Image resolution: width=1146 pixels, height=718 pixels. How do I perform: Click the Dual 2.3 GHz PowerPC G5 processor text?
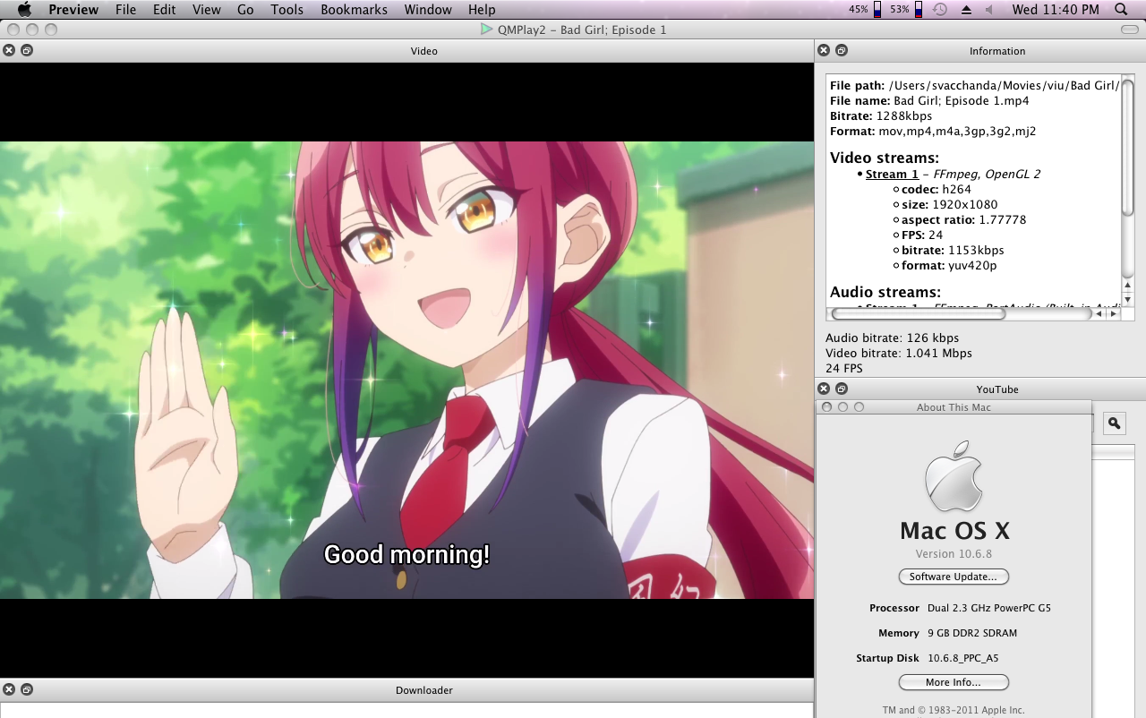989,608
